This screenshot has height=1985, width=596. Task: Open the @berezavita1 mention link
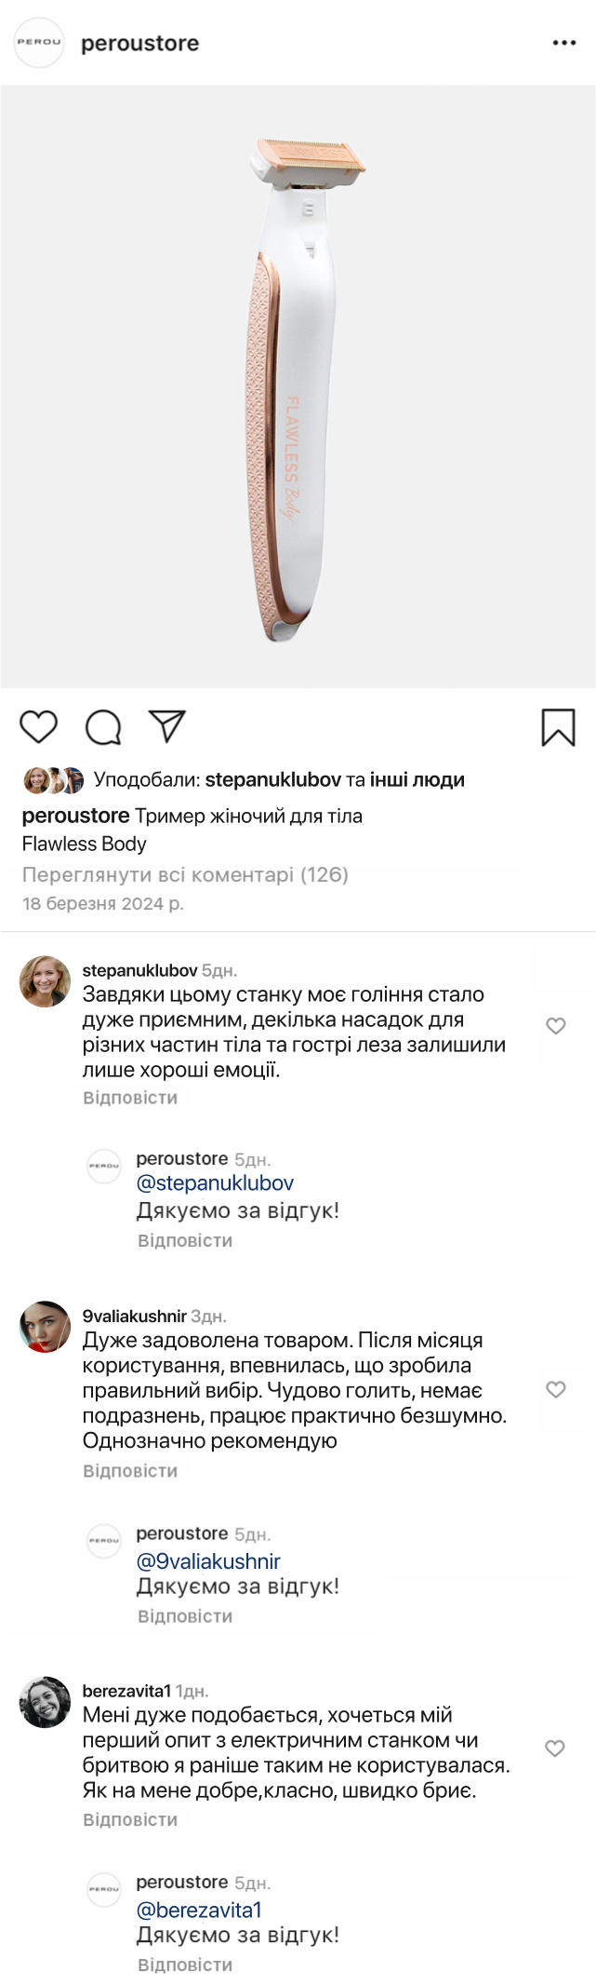[x=199, y=1910]
